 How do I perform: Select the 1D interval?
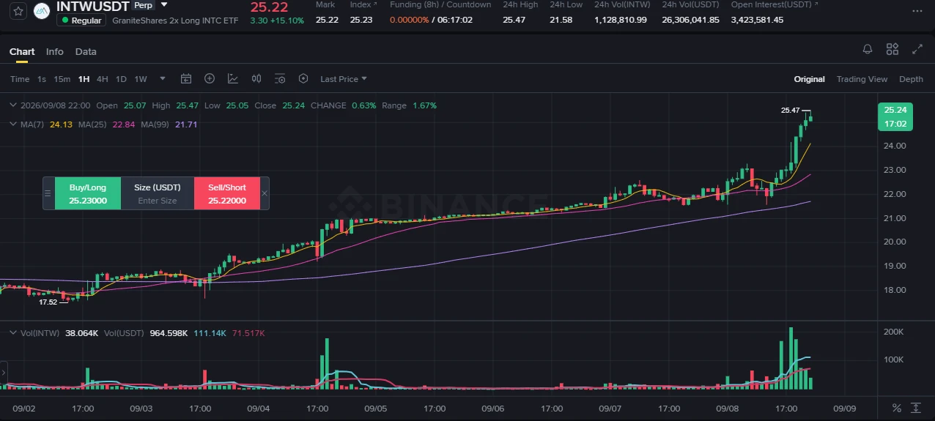pos(121,79)
